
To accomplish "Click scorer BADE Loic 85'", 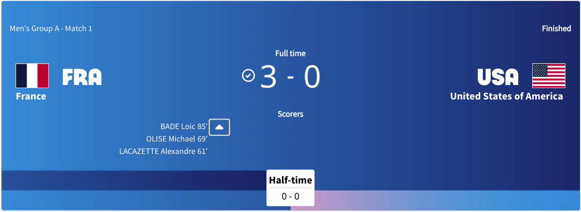I will 184,126.
